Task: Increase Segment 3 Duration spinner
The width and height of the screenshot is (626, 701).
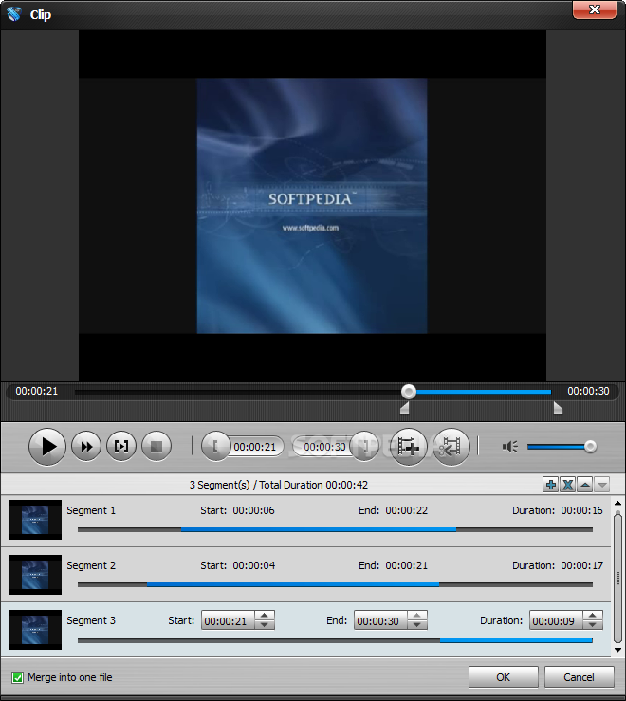Action: [593, 616]
